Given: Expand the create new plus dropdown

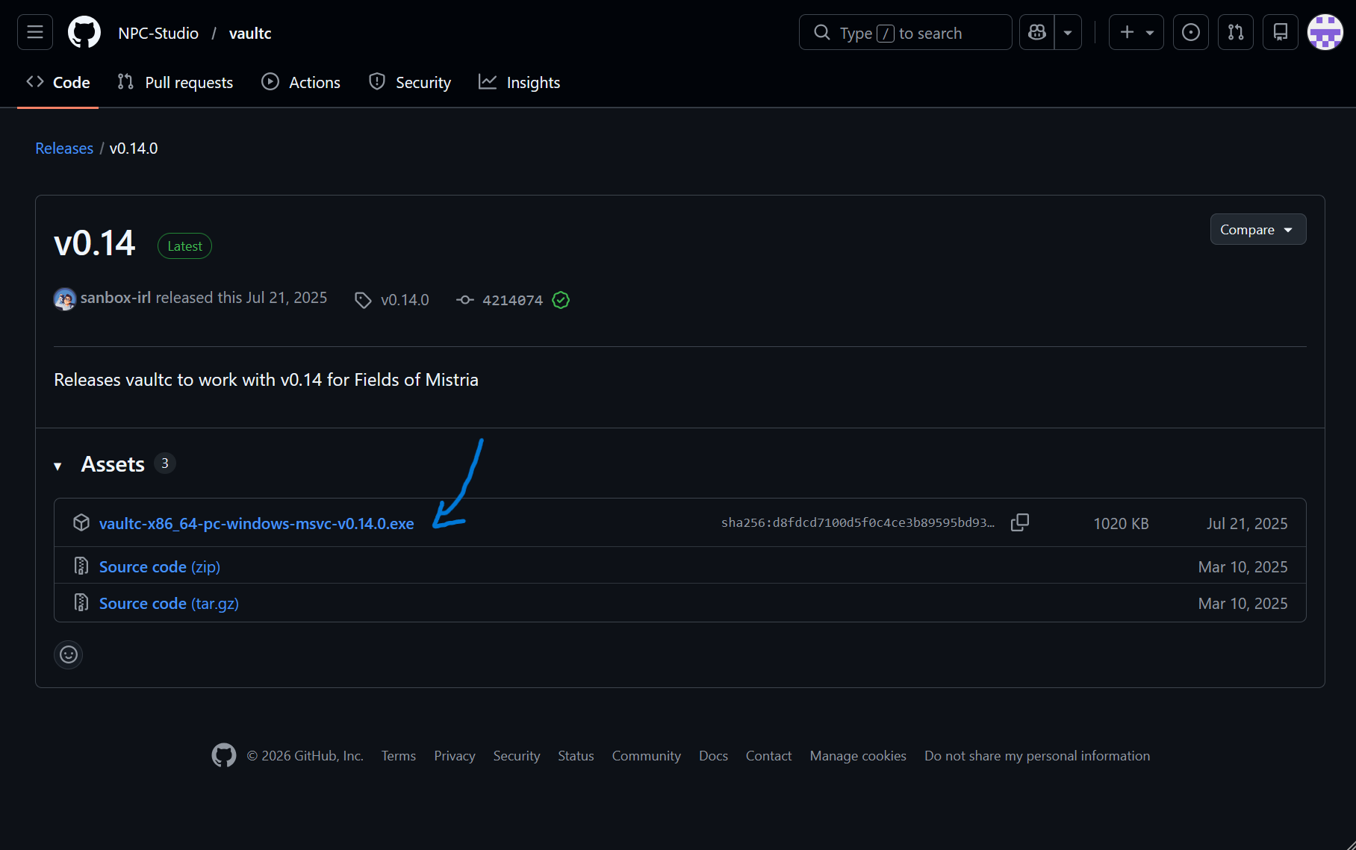Looking at the screenshot, I should 1136,33.
